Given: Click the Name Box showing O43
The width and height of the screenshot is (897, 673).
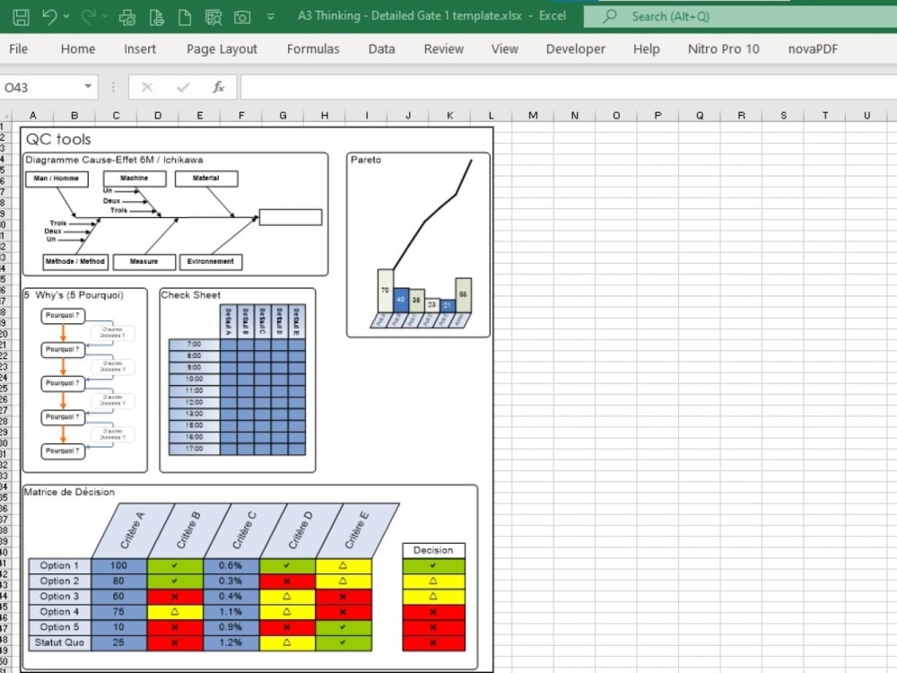Looking at the screenshot, I should (41, 88).
